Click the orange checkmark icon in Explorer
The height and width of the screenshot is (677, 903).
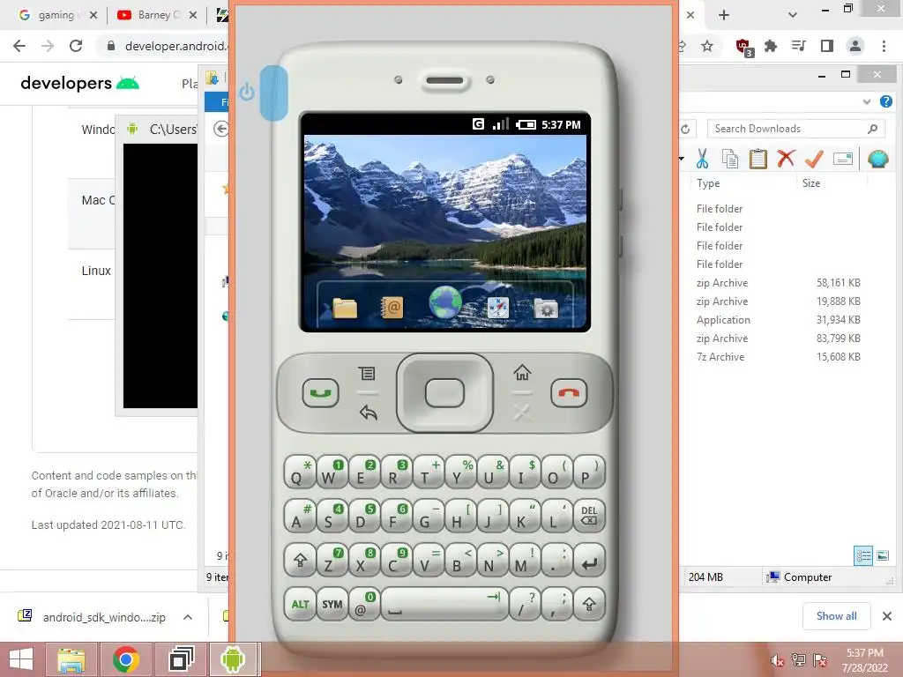pyautogui.click(x=814, y=159)
